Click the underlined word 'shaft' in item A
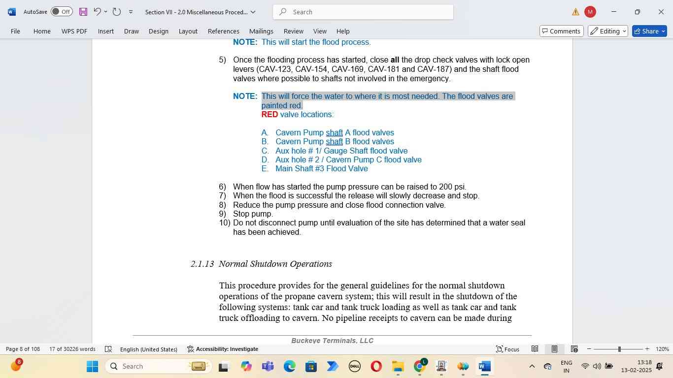Image resolution: width=673 pixels, height=378 pixels. click(x=334, y=132)
